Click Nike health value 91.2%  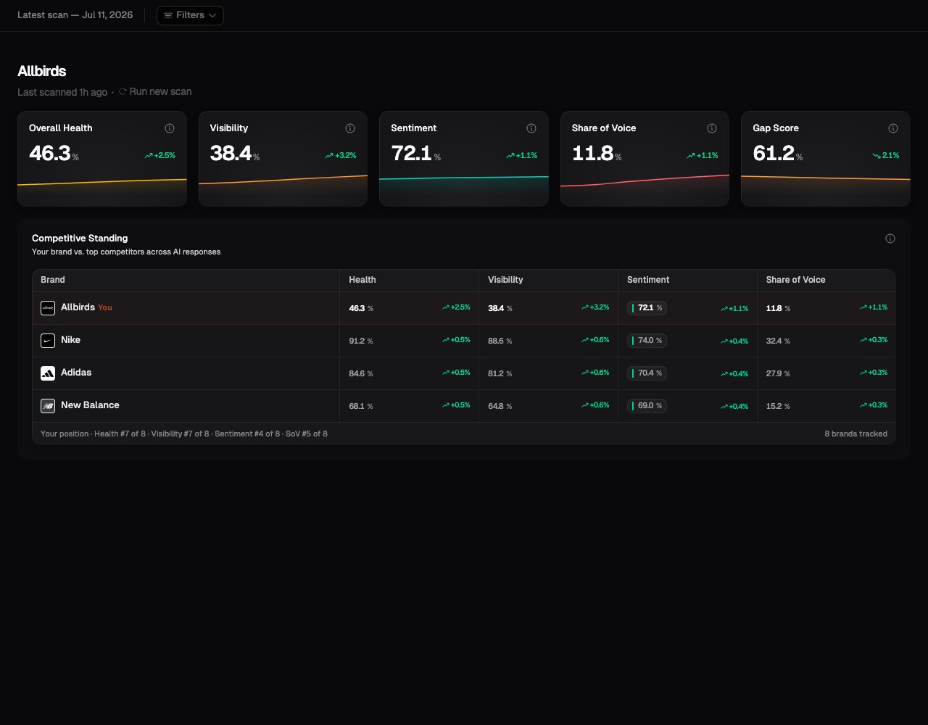361,341
